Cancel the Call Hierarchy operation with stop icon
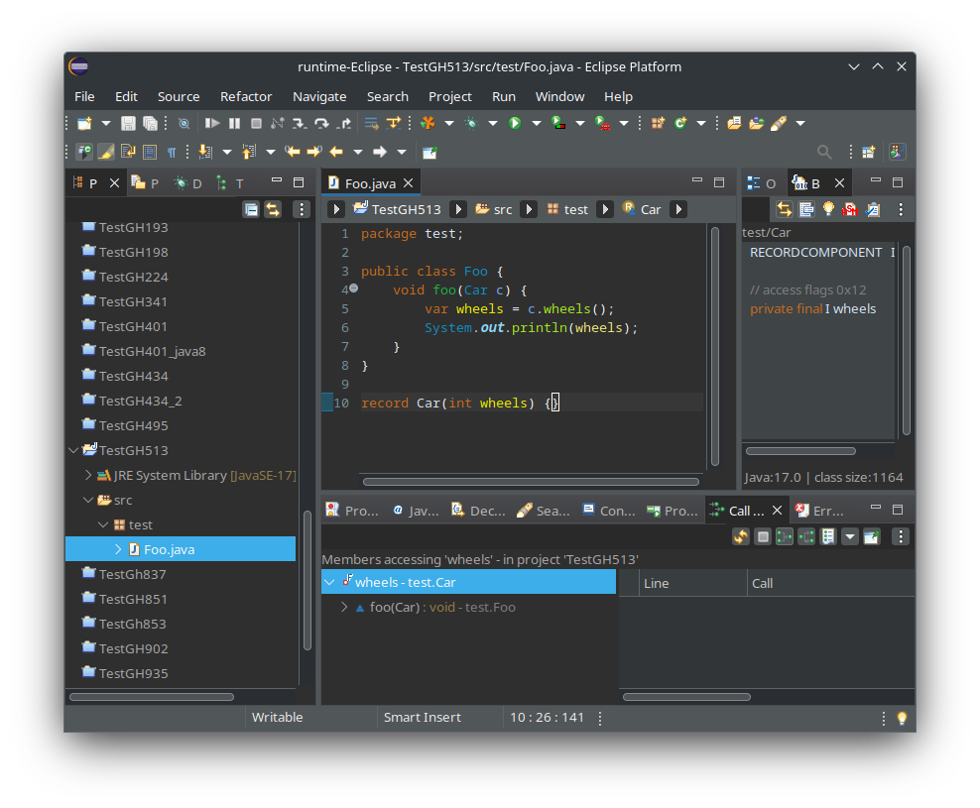The image size is (980, 808). coord(763,535)
